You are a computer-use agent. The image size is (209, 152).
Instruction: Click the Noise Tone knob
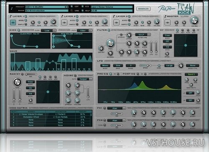tap(68, 85)
